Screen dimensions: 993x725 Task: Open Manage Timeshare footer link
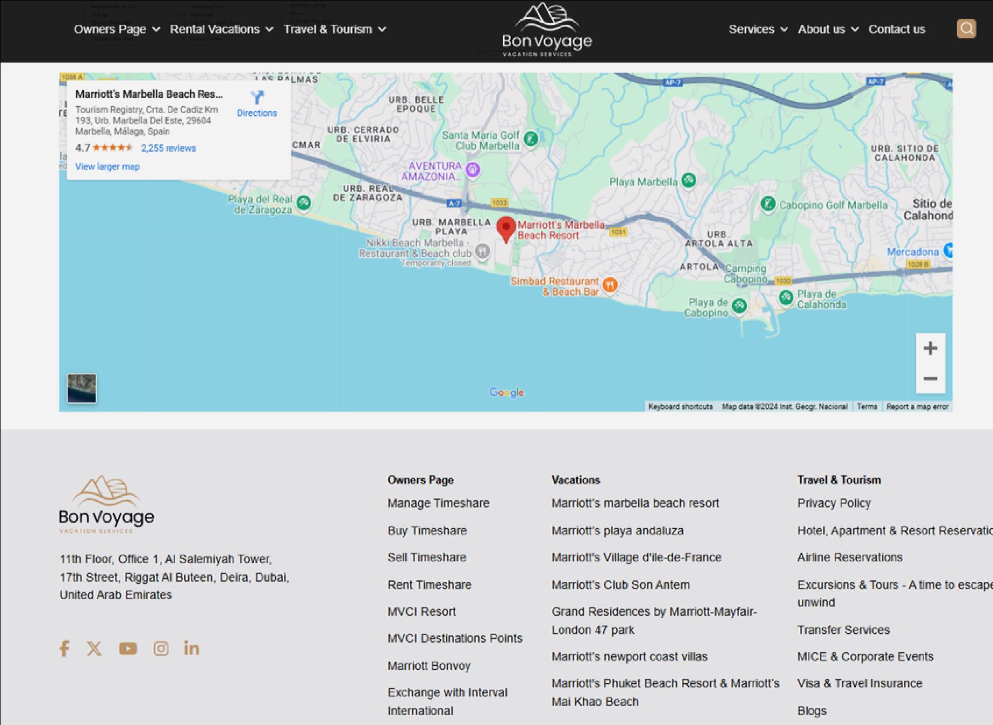tap(438, 503)
